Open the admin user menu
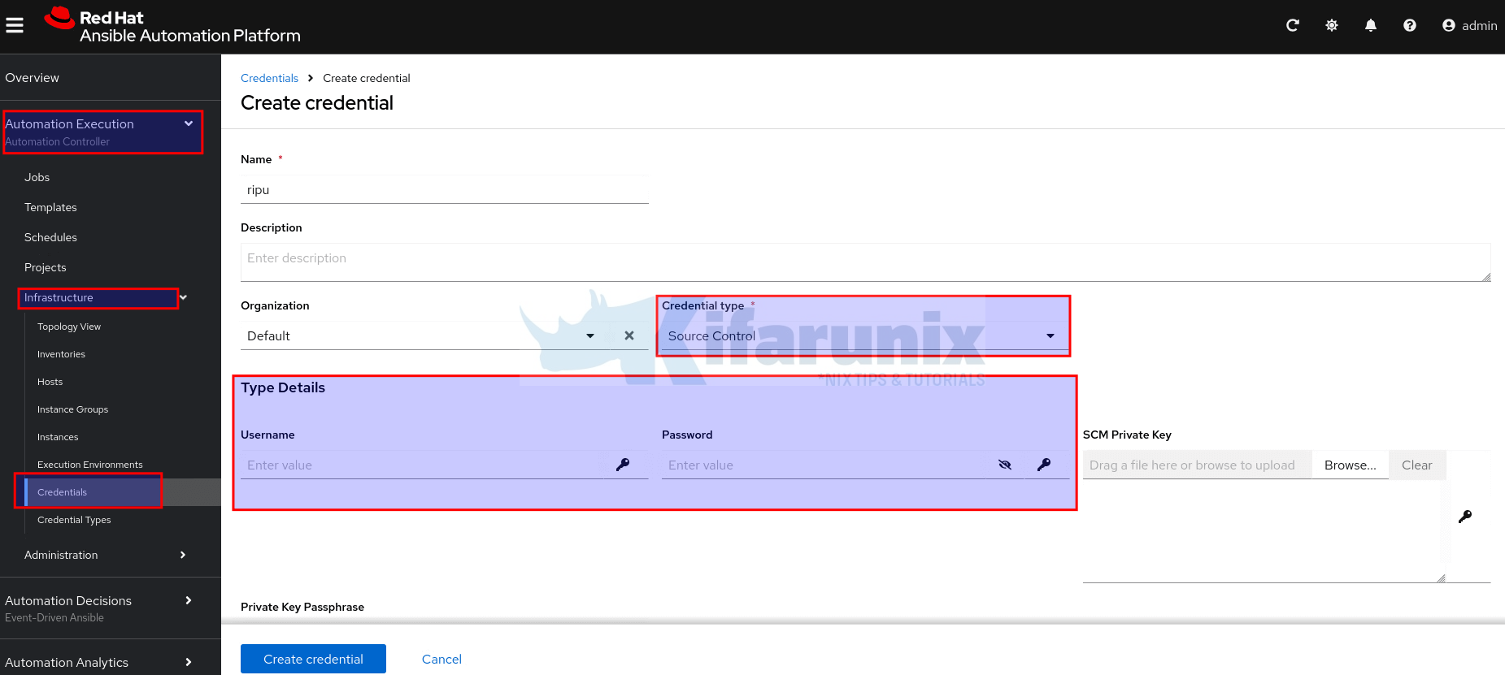The height and width of the screenshot is (675, 1505). pyautogui.click(x=1470, y=26)
